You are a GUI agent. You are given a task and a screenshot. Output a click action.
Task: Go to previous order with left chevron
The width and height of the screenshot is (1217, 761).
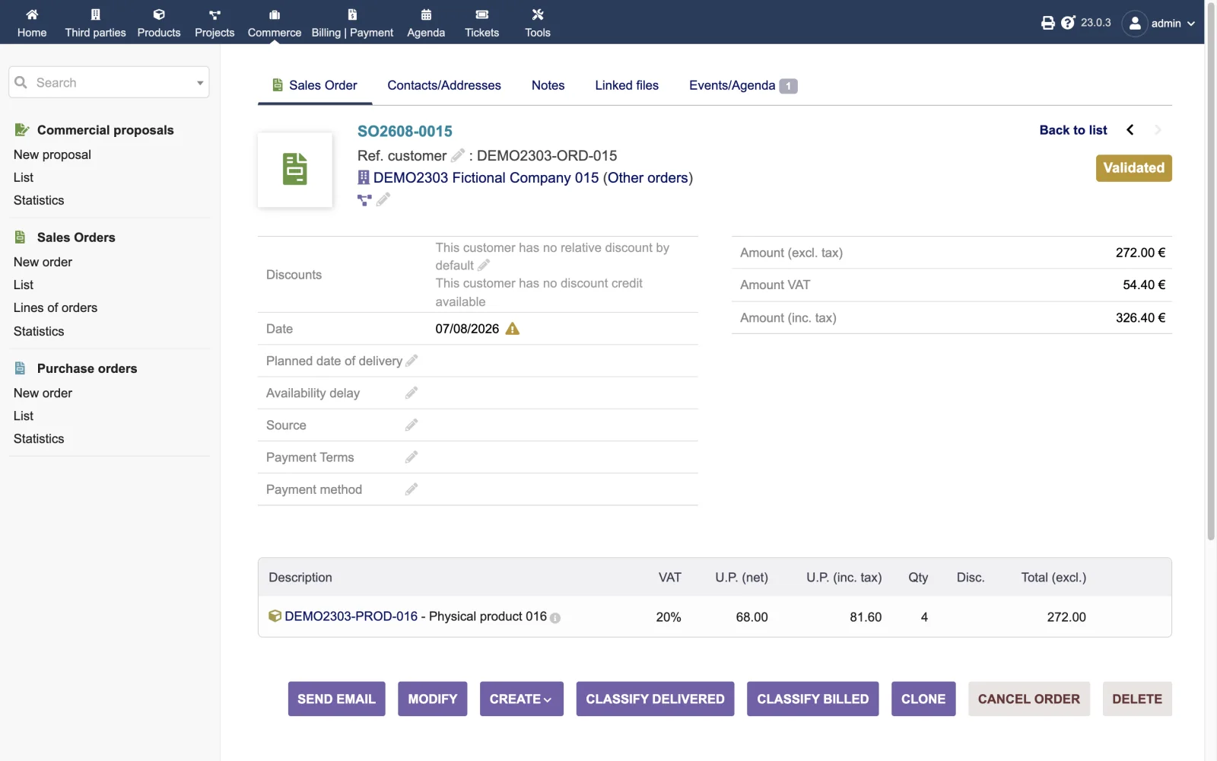point(1130,130)
